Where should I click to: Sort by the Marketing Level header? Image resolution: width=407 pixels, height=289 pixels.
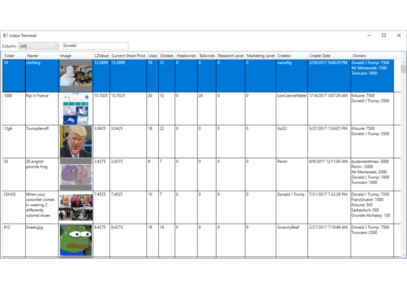coord(261,56)
